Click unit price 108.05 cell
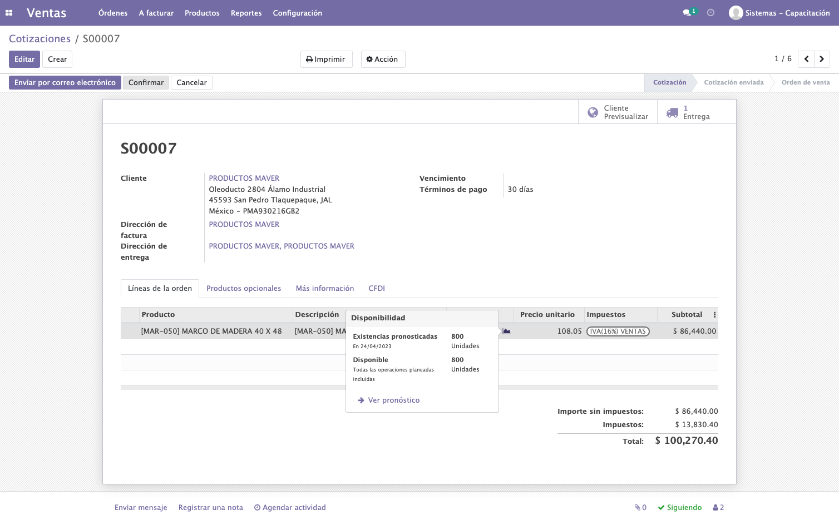The image size is (839, 525). (x=569, y=331)
